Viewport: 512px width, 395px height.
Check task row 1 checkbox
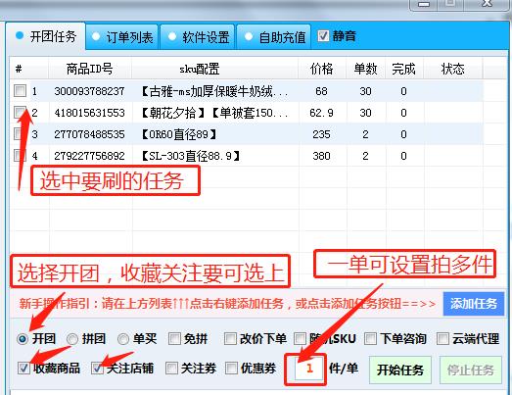point(20,90)
